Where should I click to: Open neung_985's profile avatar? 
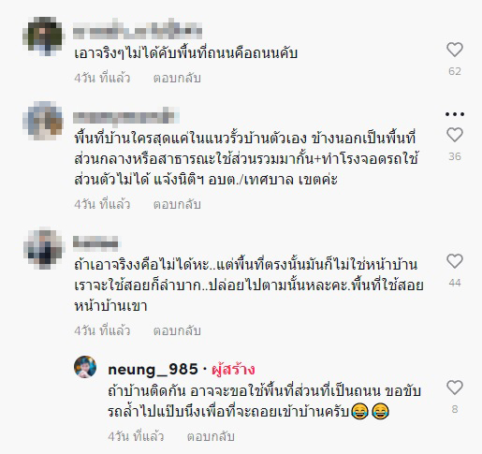tap(85, 367)
